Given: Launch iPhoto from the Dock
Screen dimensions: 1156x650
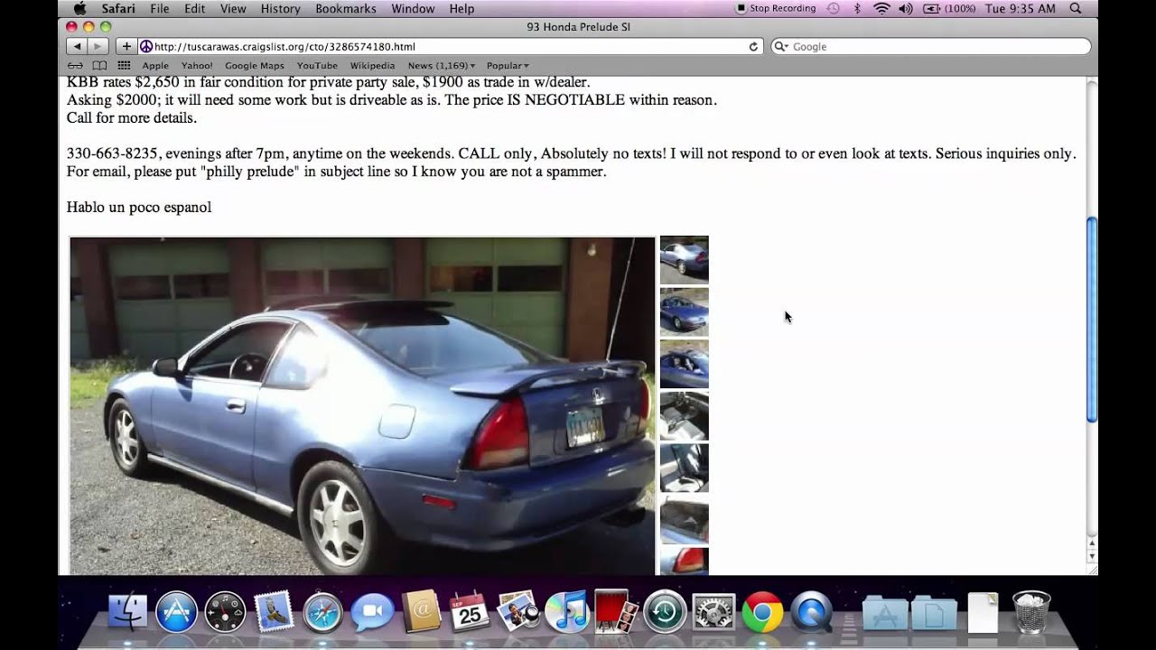Looking at the screenshot, I should point(518,612).
